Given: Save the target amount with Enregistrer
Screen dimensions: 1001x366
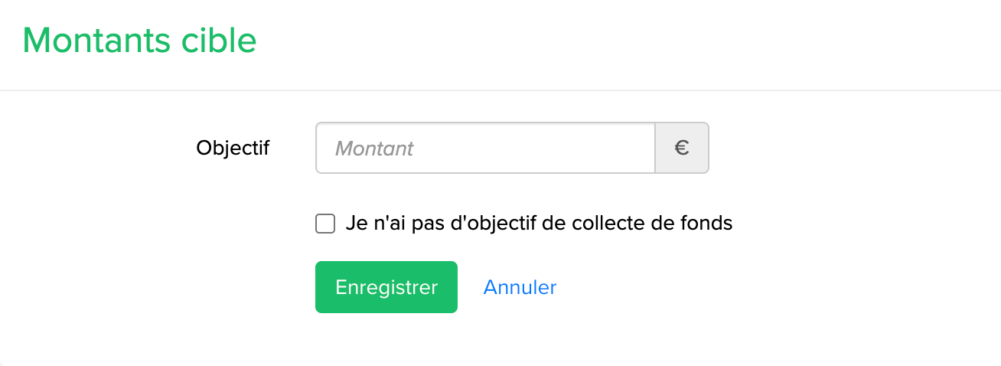Looking at the screenshot, I should point(386,287).
